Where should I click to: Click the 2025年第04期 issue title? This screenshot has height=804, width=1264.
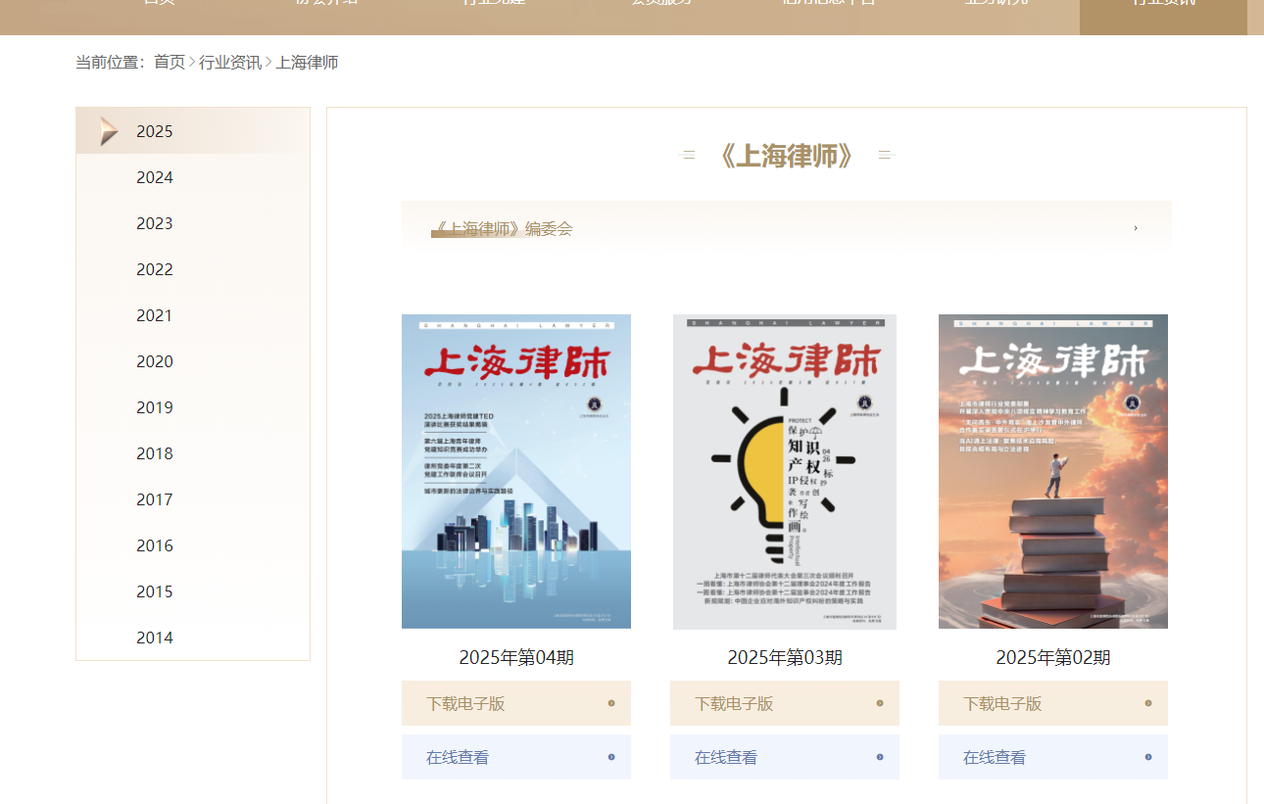click(x=516, y=657)
